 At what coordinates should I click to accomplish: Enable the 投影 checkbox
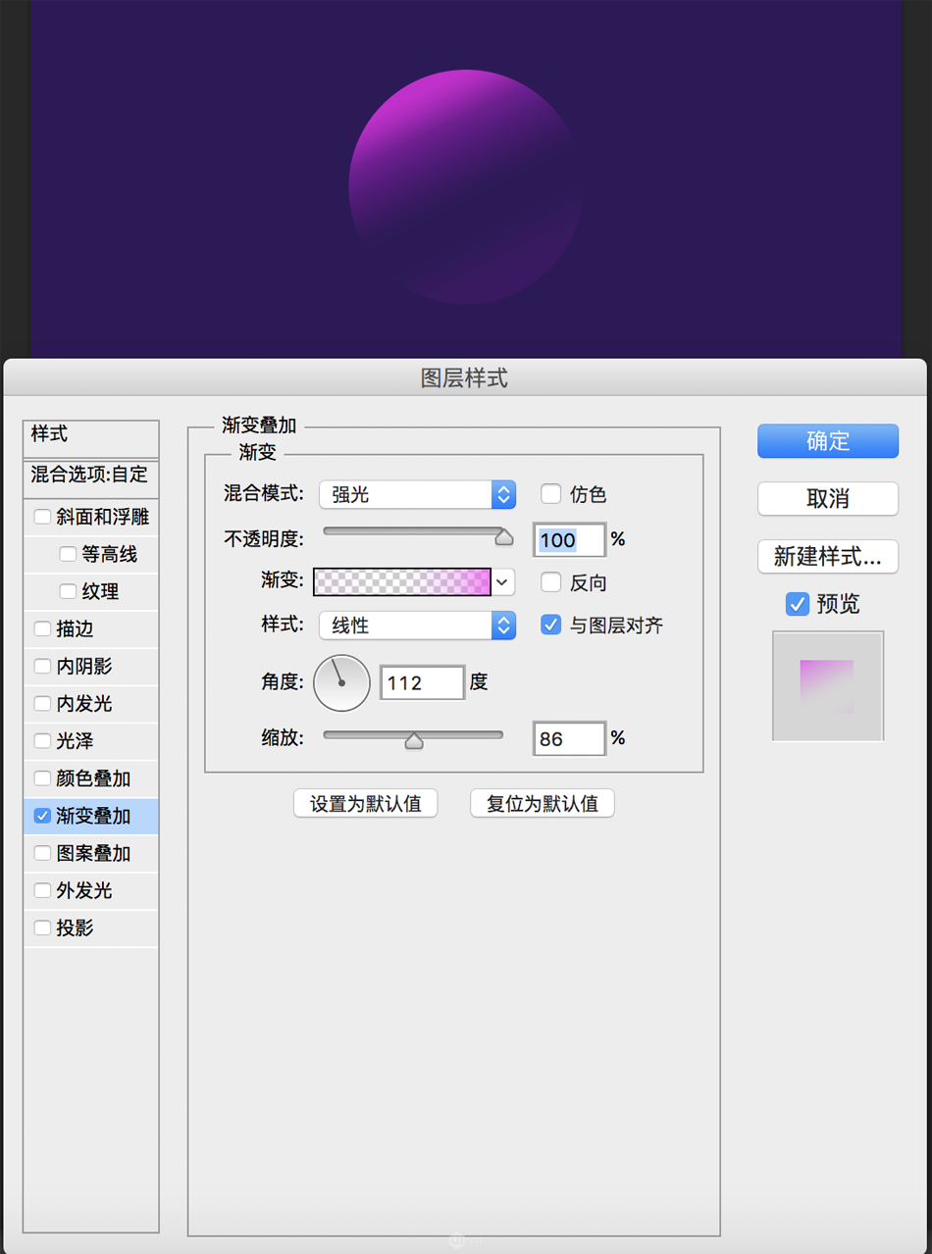pos(42,928)
